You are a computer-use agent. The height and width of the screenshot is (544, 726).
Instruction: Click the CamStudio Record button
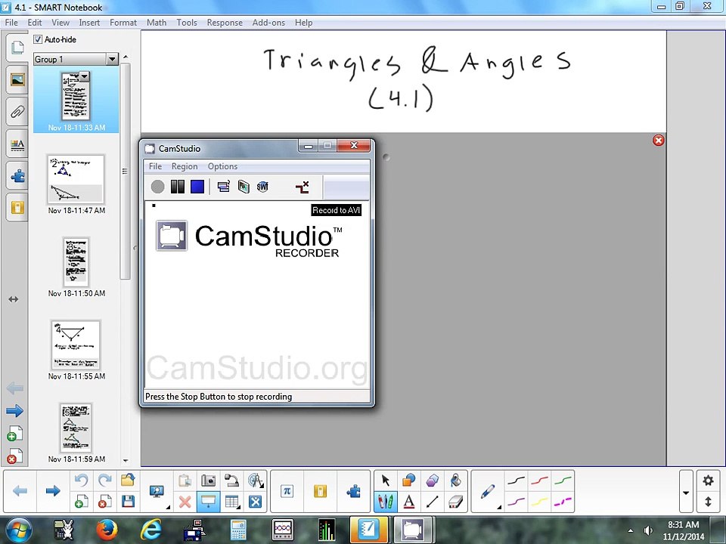(x=157, y=187)
